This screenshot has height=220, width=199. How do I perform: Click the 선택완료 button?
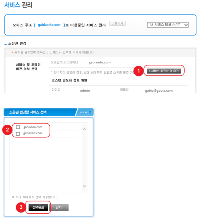point(38,207)
